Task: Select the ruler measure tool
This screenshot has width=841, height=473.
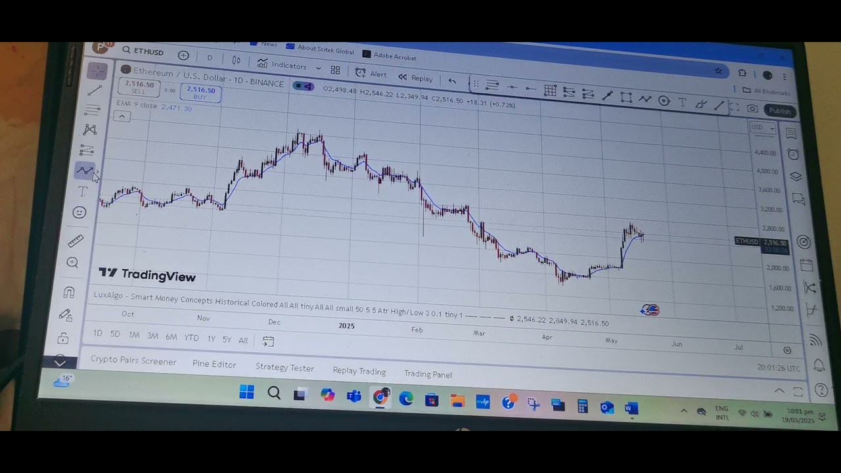Action: coord(76,240)
